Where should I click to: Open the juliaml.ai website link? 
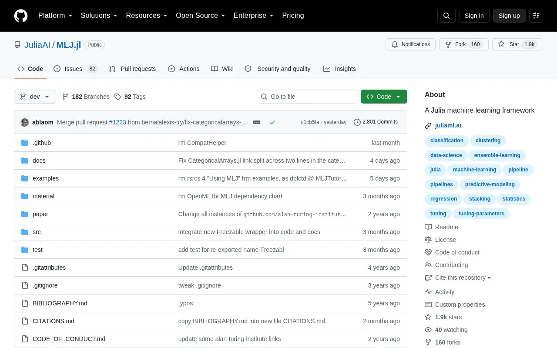[448, 126]
